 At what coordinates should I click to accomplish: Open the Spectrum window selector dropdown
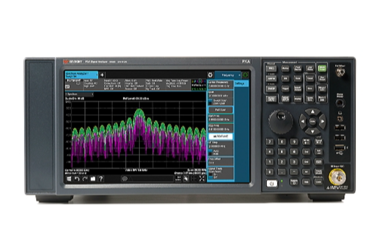(x=79, y=94)
